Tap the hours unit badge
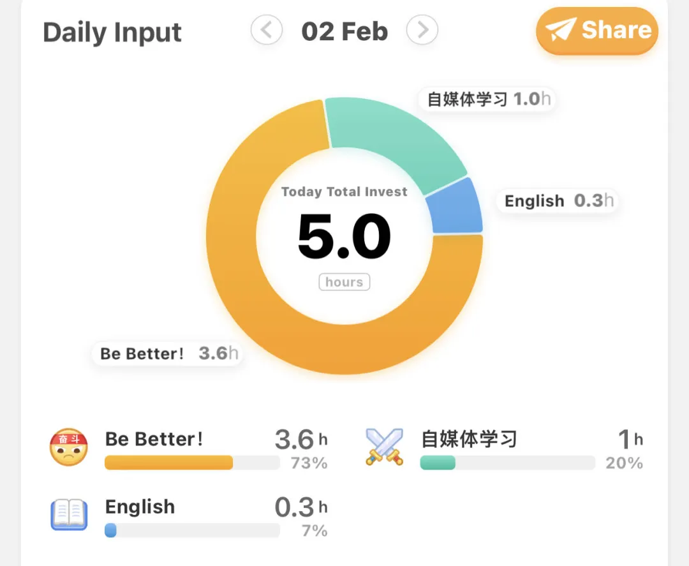Screen dimensions: 689x566 click(x=344, y=282)
